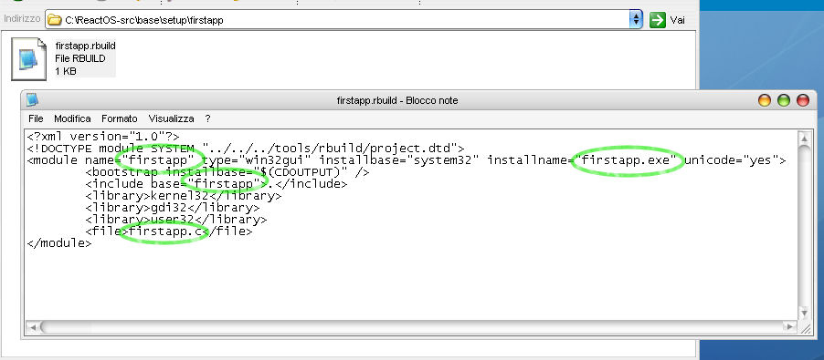Open the ? help menu

pyautogui.click(x=207, y=119)
